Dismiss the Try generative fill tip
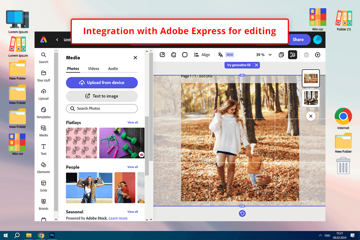Image resolution: width=360 pixels, height=240 pixels. tap(256, 65)
